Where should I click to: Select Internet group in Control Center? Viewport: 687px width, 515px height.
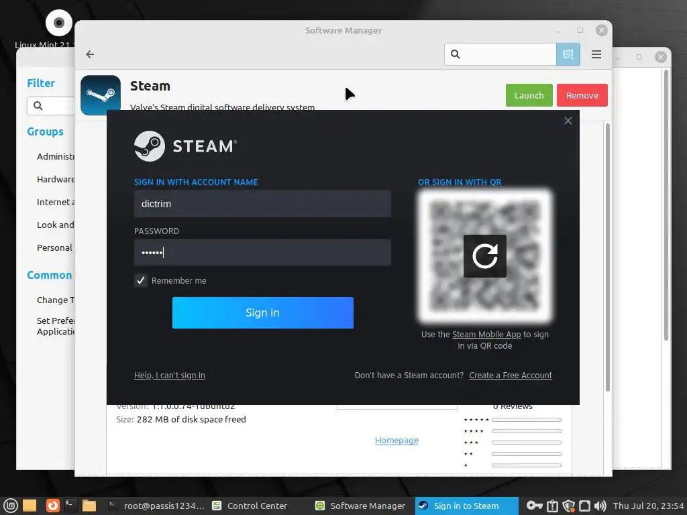coord(56,202)
